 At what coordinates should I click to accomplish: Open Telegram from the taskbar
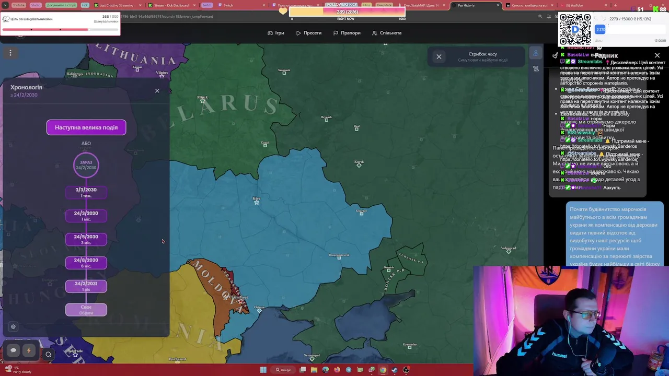pyautogui.click(x=349, y=370)
